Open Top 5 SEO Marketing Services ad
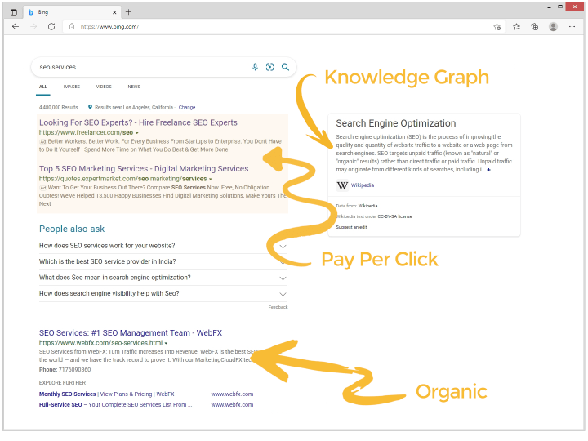The width and height of the screenshot is (588, 441). pyautogui.click(x=144, y=169)
